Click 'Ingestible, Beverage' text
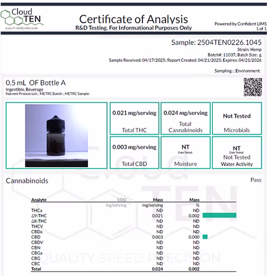 pyautogui.click(x=24, y=90)
